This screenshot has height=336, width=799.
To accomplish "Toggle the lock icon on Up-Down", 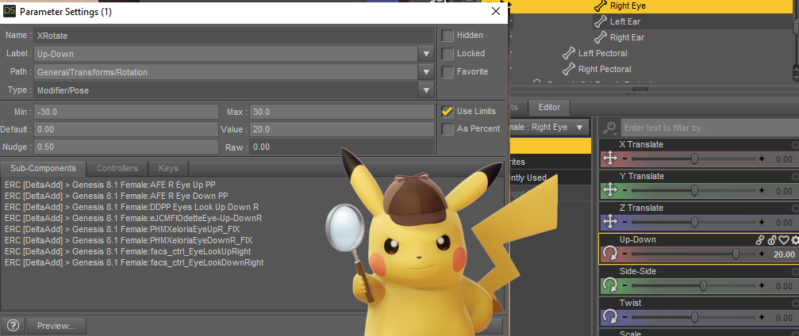I will pos(772,240).
